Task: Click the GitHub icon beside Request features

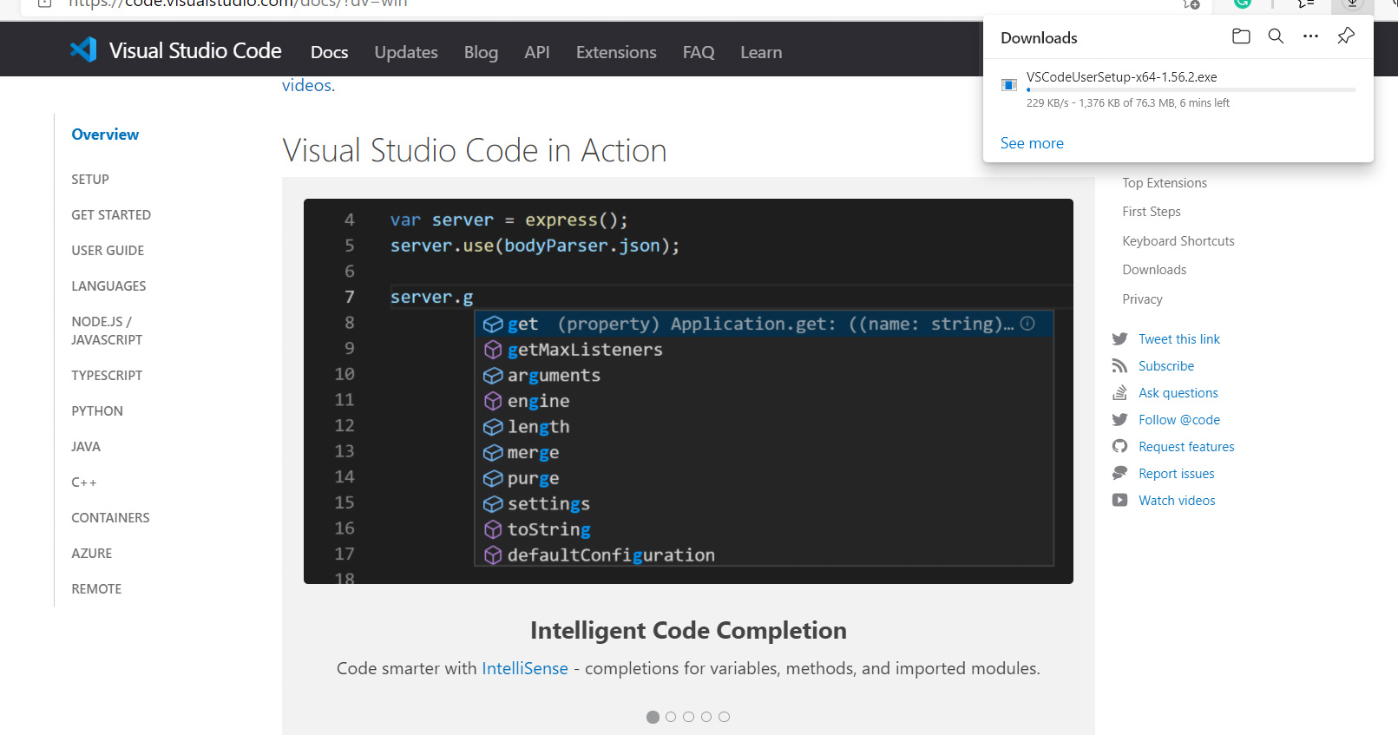Action: tap(1120, 447)
